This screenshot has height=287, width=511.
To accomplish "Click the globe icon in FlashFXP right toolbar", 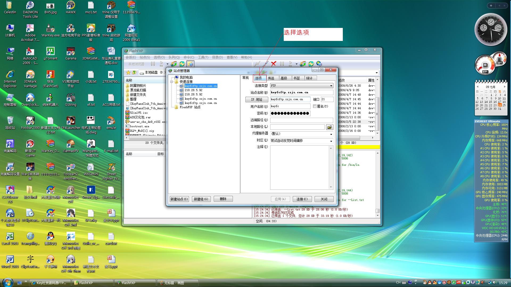I will point(319,64).
